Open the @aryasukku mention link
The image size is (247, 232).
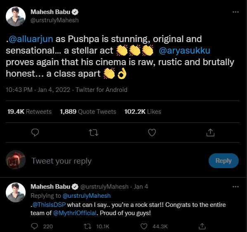tap(185, 51)
